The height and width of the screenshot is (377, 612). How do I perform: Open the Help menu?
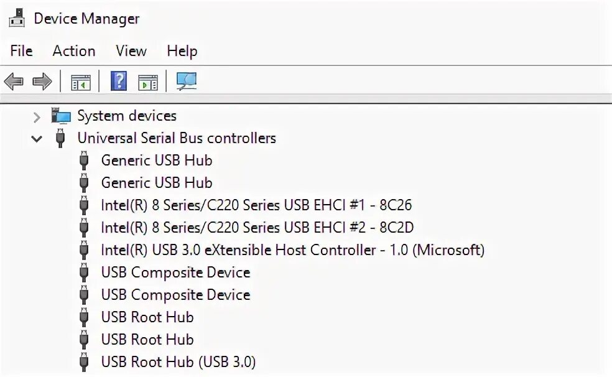click(x=182, y=51)
